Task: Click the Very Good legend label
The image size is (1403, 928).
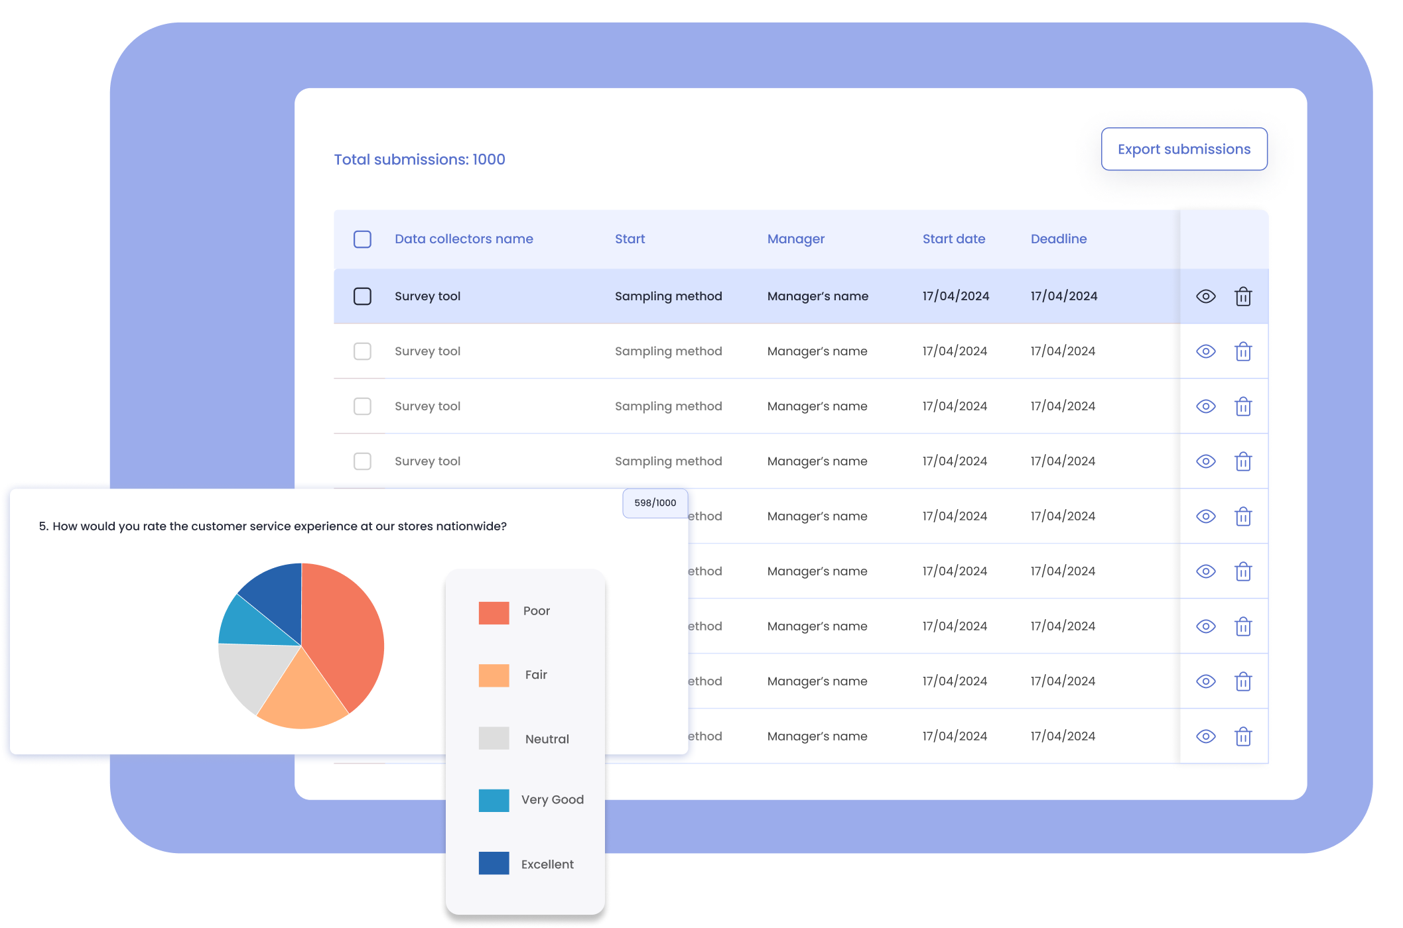Action: coord(552,800)
